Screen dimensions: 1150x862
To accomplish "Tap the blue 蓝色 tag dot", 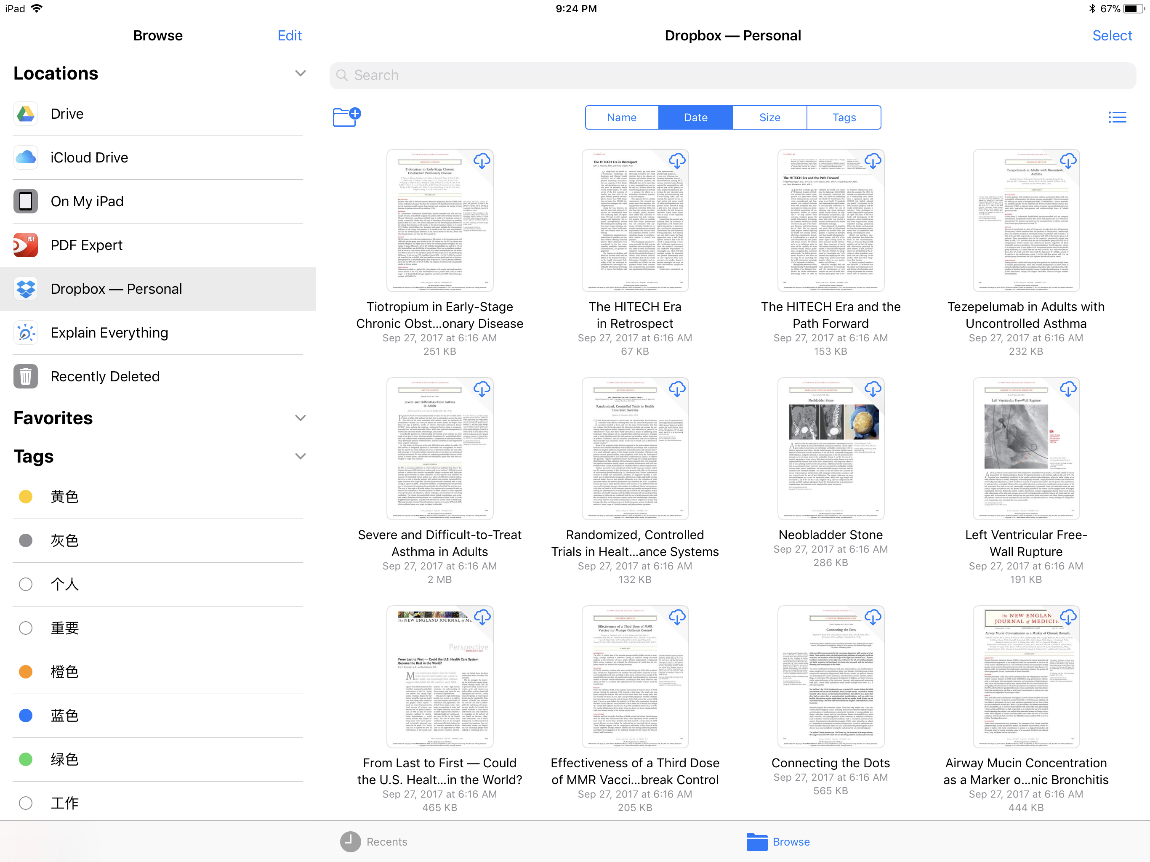I will [26, 716].
